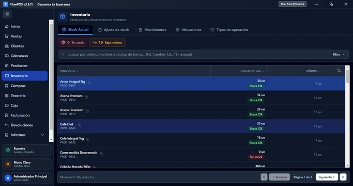Open Cobranzas in the sidebar

(24, 56)
